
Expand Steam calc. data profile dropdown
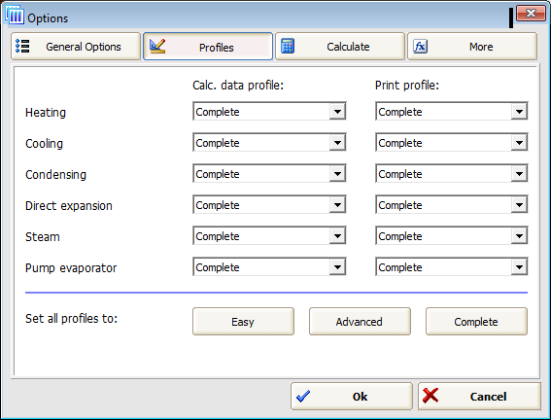tap(269, 235)
